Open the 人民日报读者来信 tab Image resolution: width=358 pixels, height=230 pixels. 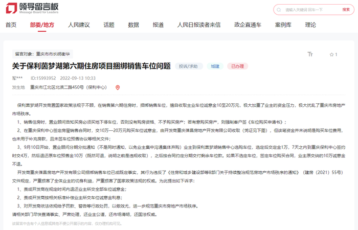[199, 25]
